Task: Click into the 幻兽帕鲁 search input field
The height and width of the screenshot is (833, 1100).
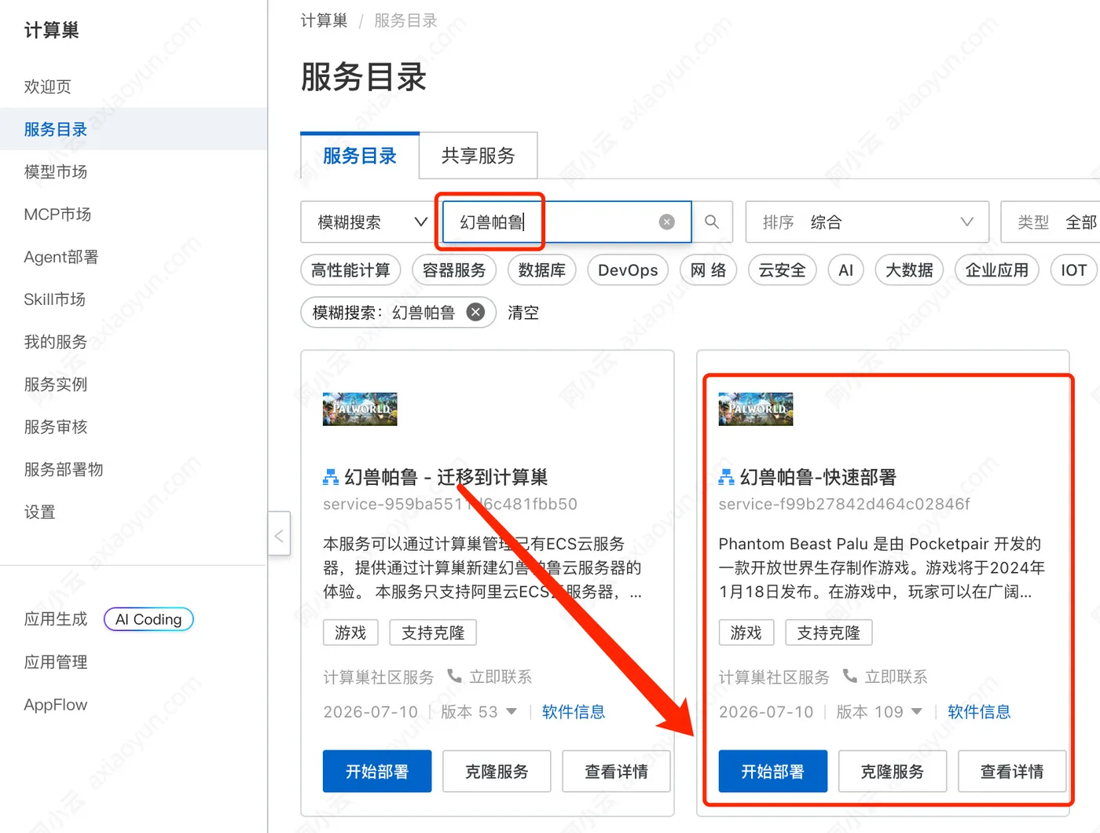Action: 550,222
